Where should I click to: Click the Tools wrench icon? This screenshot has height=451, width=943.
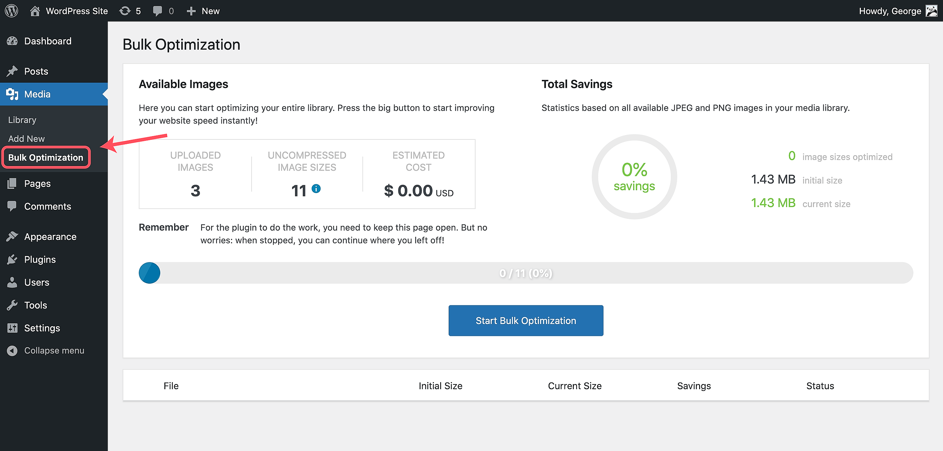(12, 305)
